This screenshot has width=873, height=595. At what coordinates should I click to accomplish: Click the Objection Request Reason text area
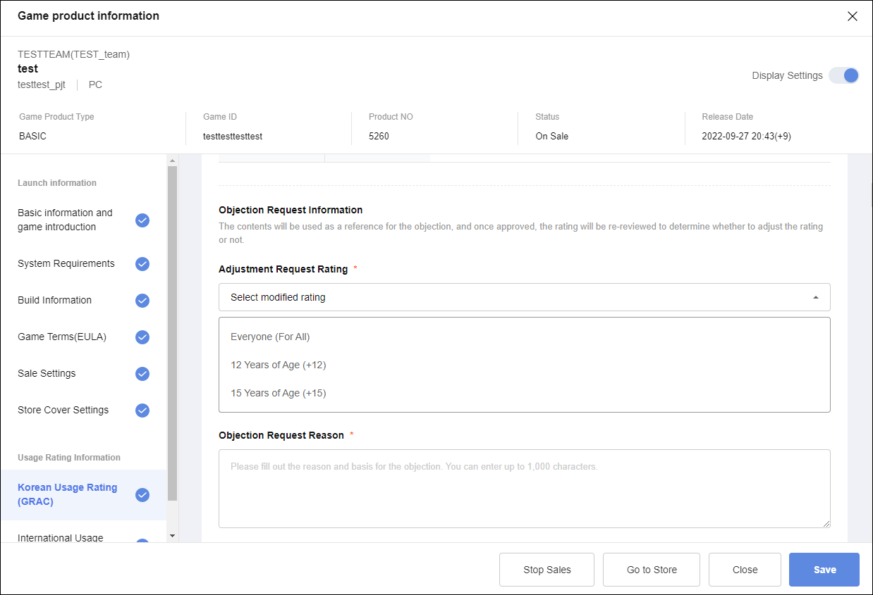(524, 489)
